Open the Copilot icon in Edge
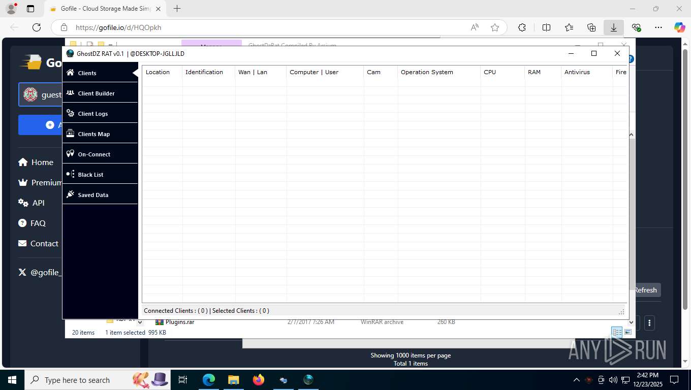The height and width of the screenshot is (390, 691). [679, 27]
